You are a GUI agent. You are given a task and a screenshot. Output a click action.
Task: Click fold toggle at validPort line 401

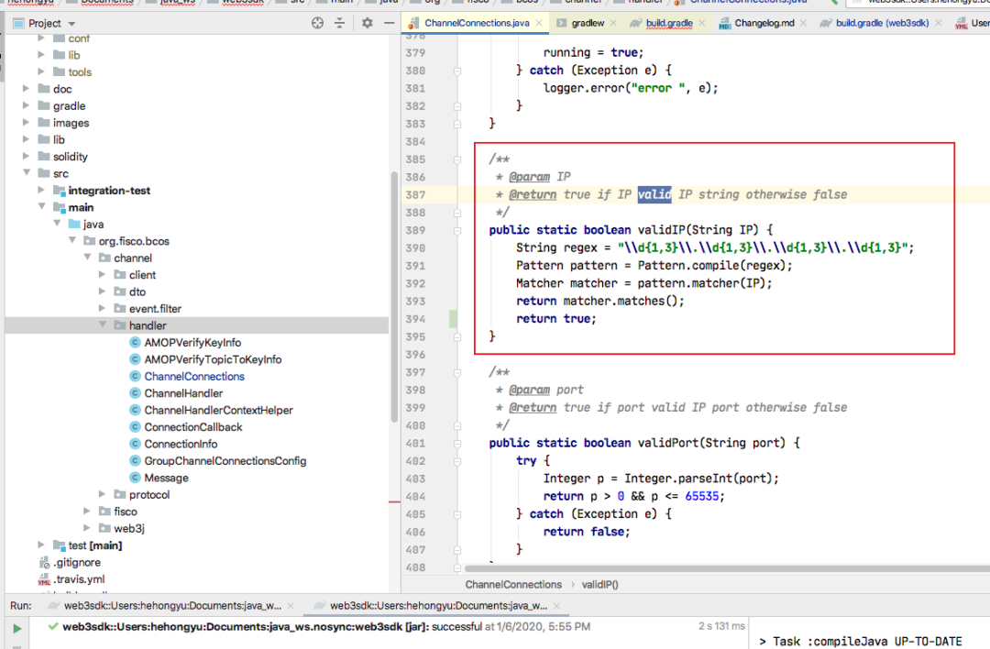click(x=457, y=443)
